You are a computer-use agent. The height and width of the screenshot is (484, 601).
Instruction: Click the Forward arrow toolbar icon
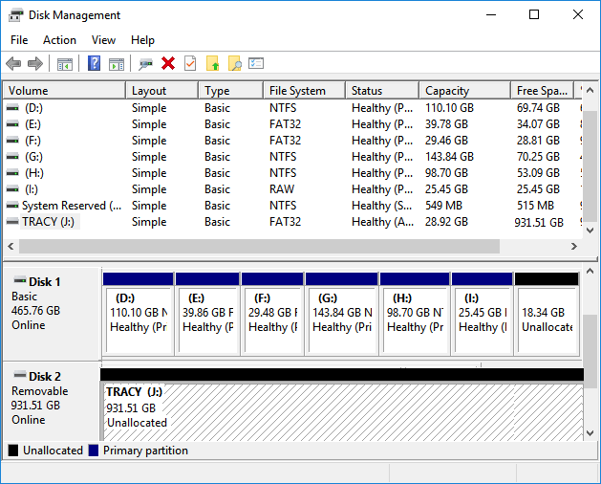pyautogui.click(x=35, y=63)
